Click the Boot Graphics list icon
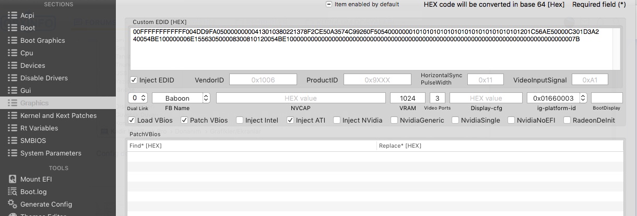This screenshot has width=637, height=216. pyautogui.click(x=13, y=41)
